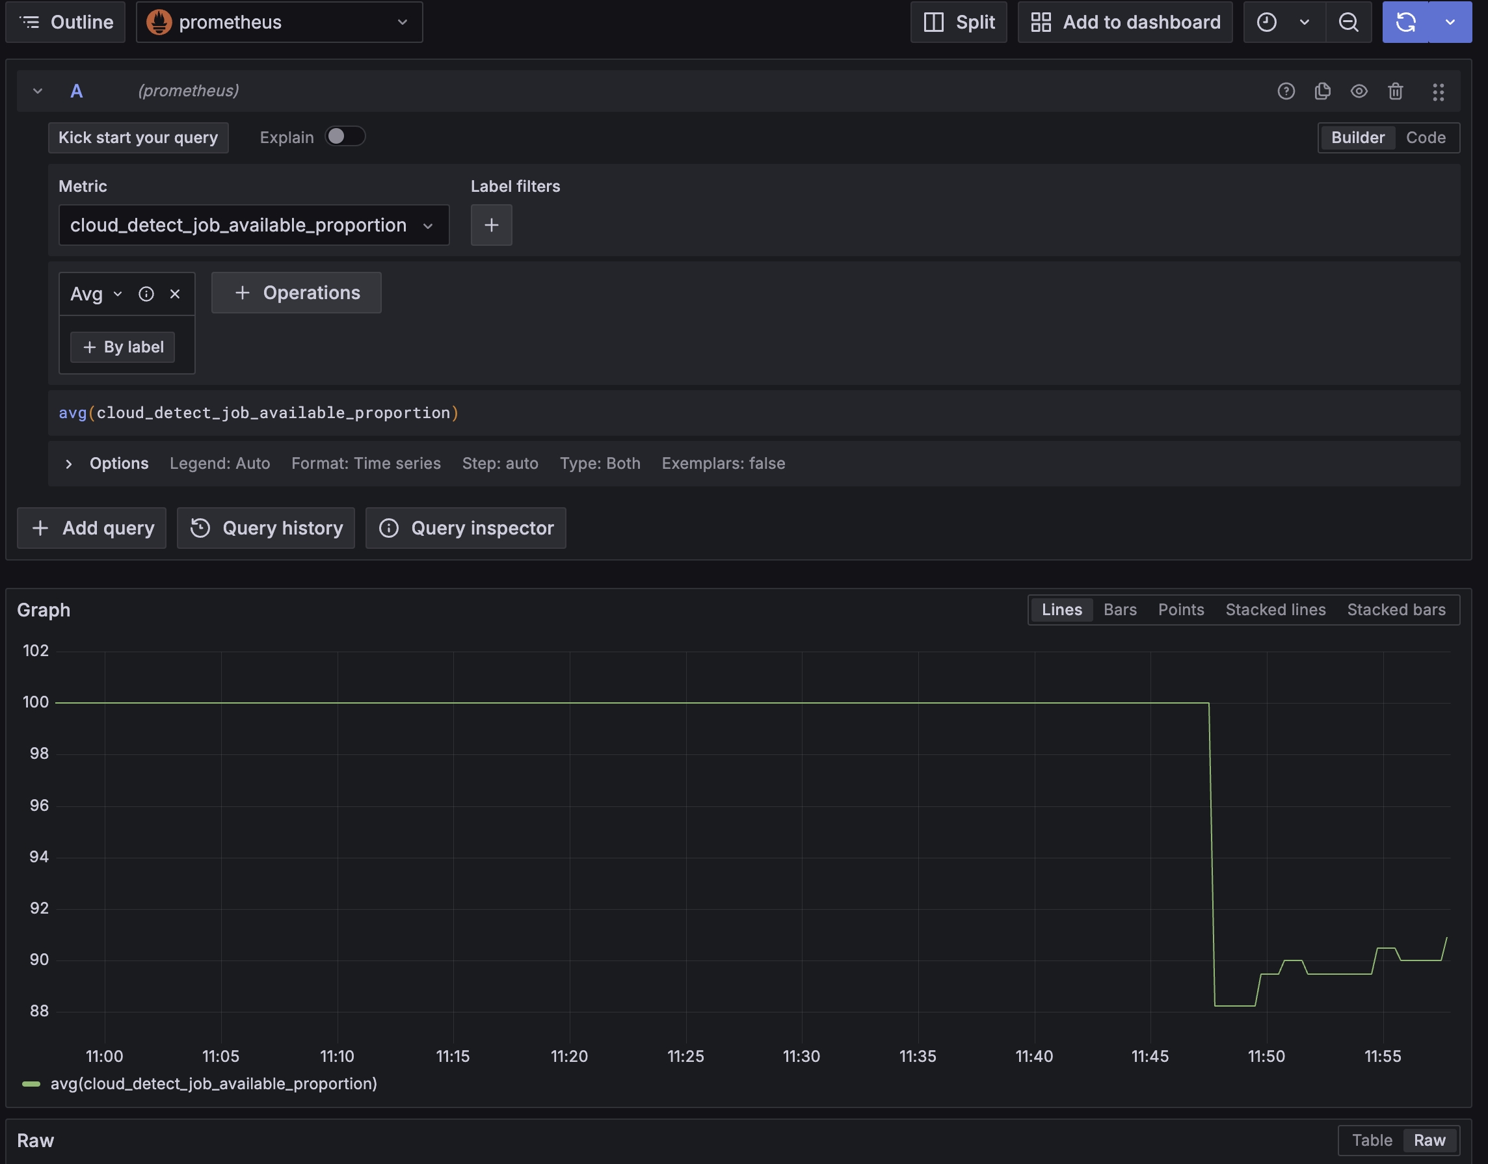
Task: Click Format: Time series text
Action: (366, 464)
